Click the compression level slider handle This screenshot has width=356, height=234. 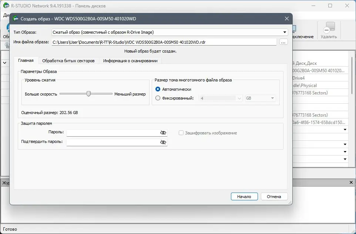(89, 94)
